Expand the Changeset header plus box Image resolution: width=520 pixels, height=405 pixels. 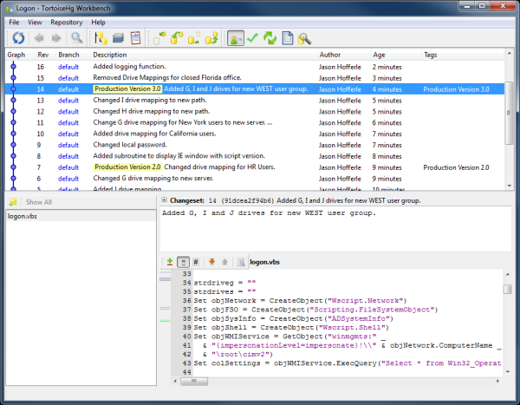[x=164, y=199]
